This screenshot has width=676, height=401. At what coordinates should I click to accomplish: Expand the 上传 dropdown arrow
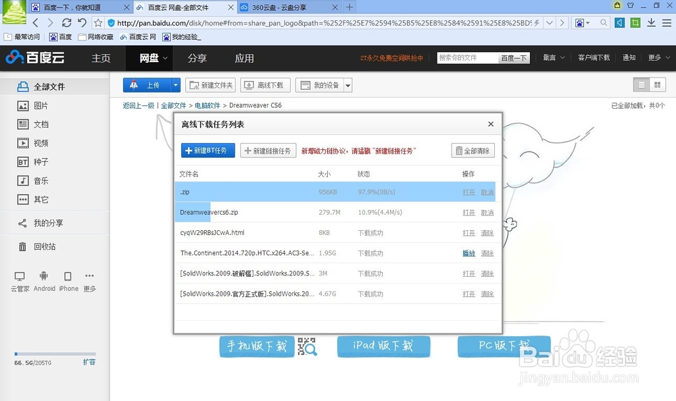click(176, 85)
